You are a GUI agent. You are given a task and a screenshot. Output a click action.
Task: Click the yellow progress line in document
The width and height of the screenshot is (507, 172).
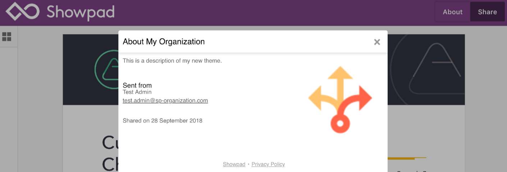pos(407,158)
